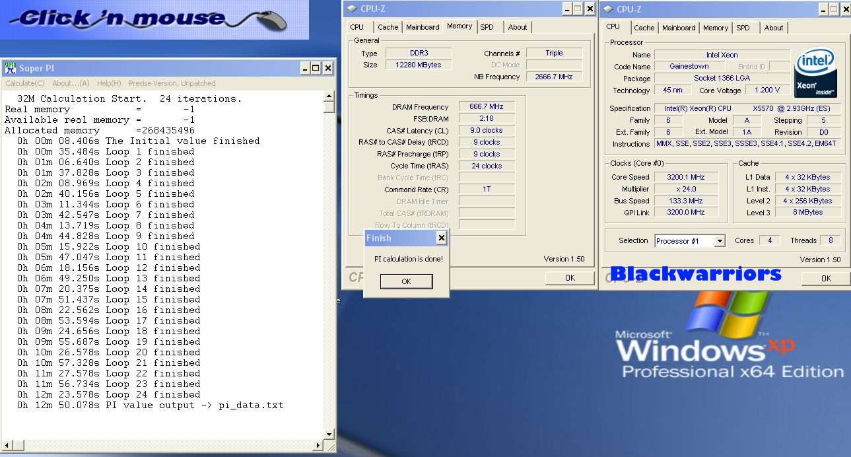Click the Size 12280 MBytes field
Screen dimensions: 851x457
[x=419, y=65]
